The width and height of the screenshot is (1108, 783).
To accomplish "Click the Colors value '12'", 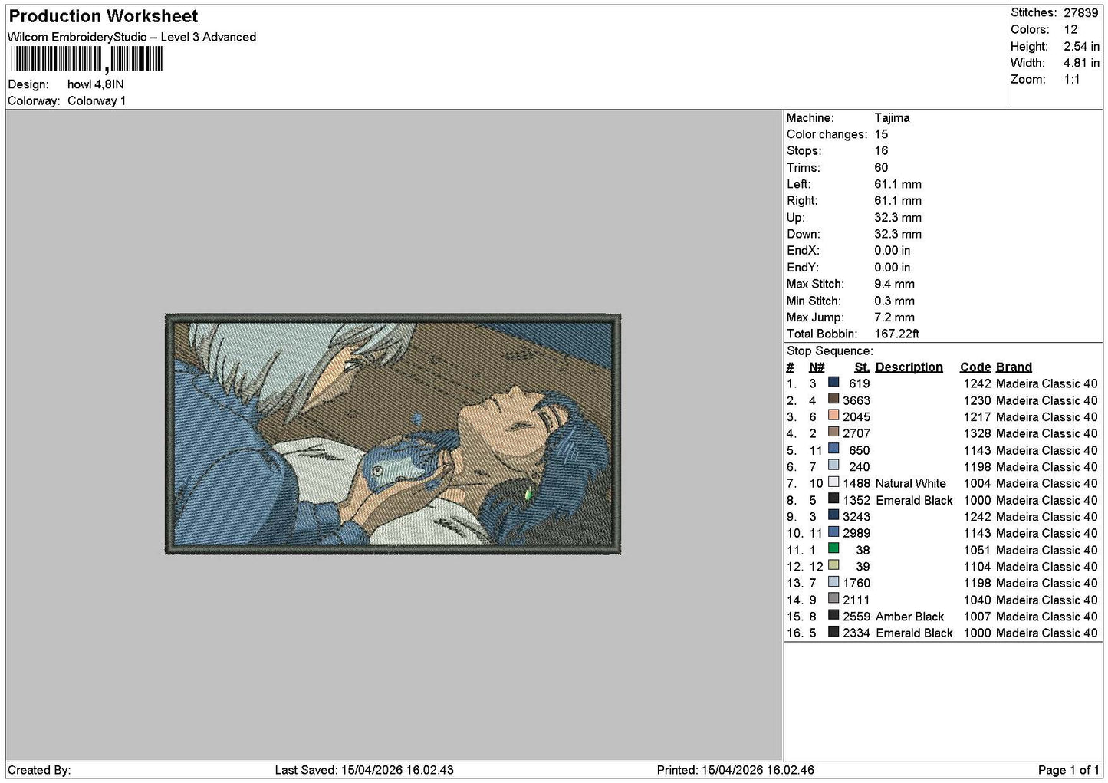I will (x=1070, y=29).
